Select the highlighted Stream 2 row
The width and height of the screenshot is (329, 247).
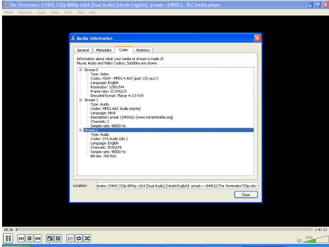pyautogui.click(x=169, y=130)
